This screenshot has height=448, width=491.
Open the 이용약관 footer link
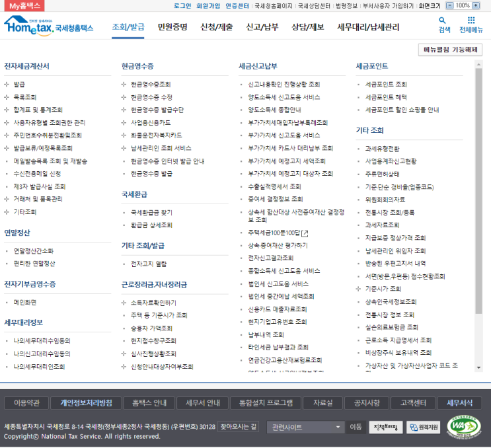pos(26,403)
